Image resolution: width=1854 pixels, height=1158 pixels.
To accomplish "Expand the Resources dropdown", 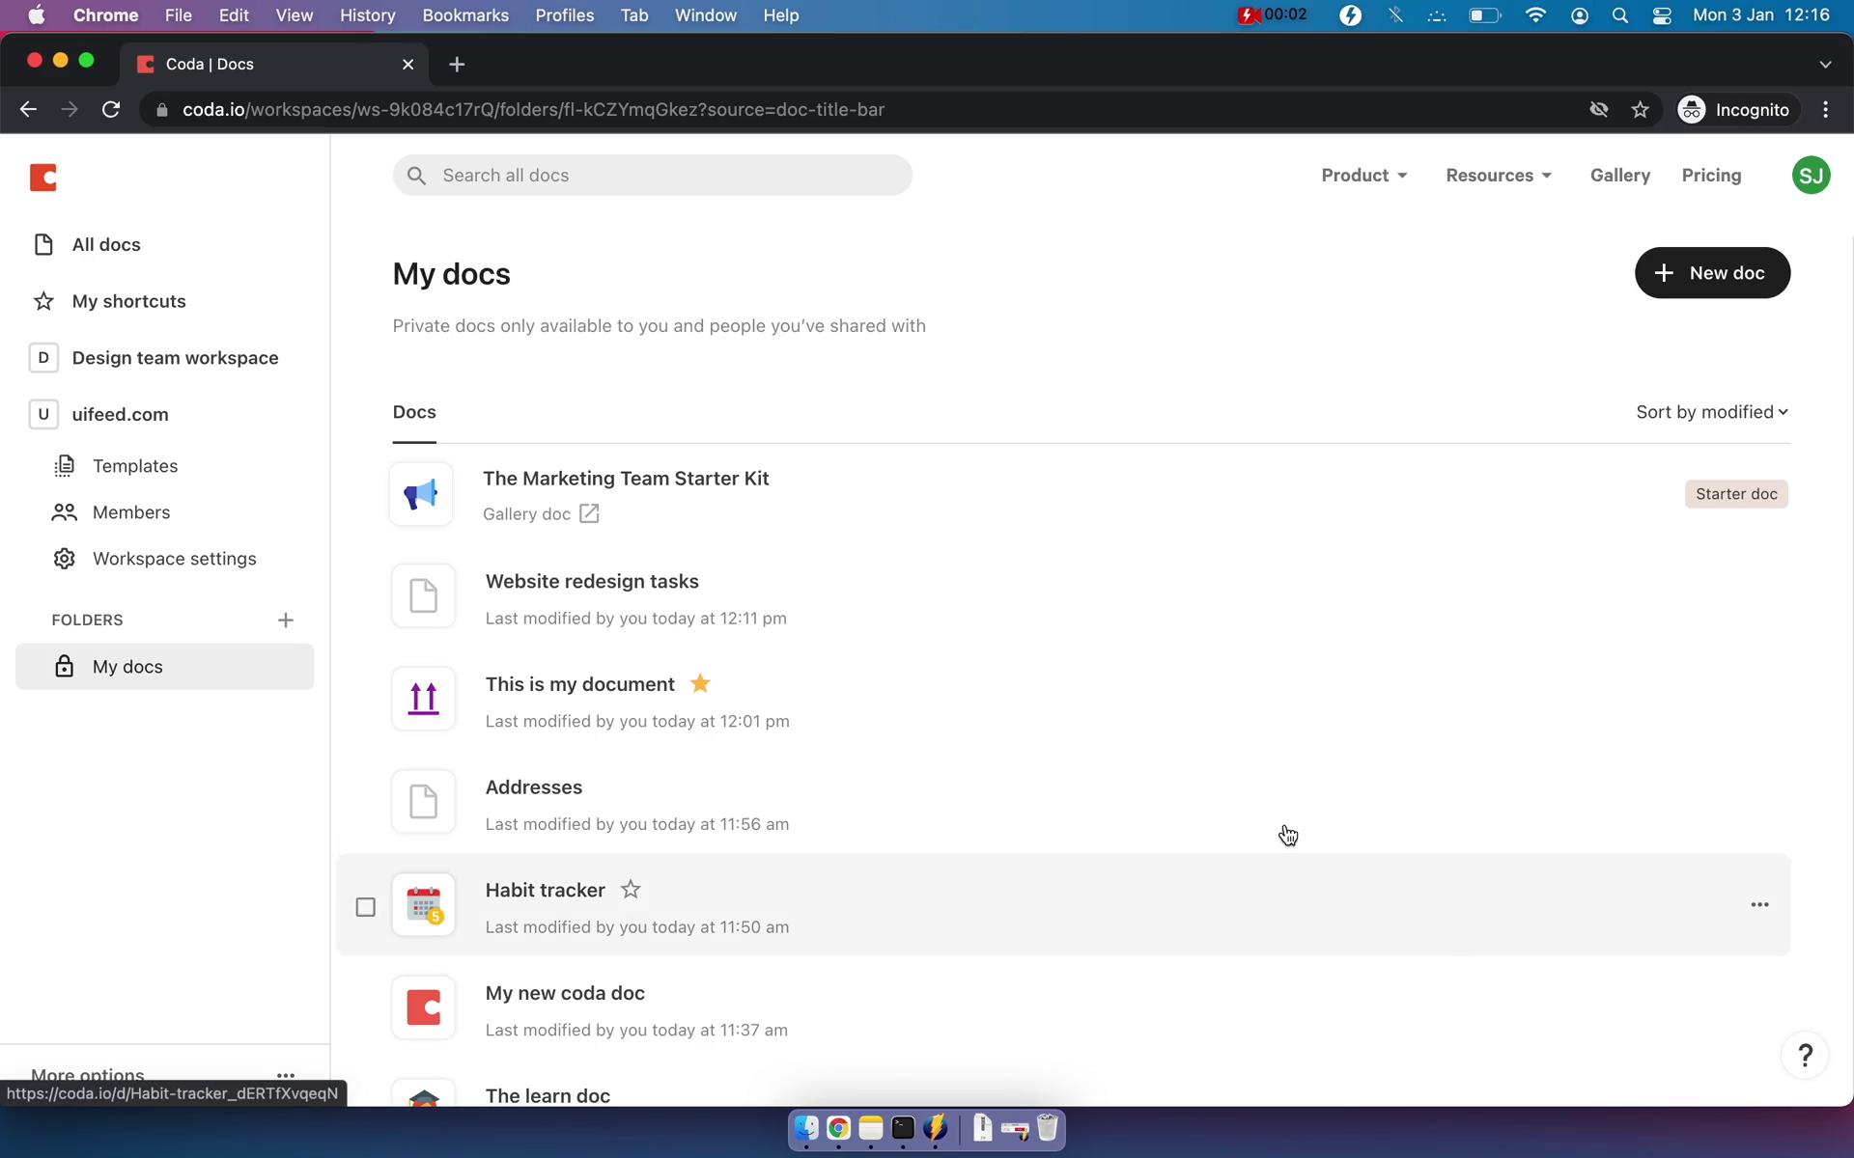I will (1499, 175).
